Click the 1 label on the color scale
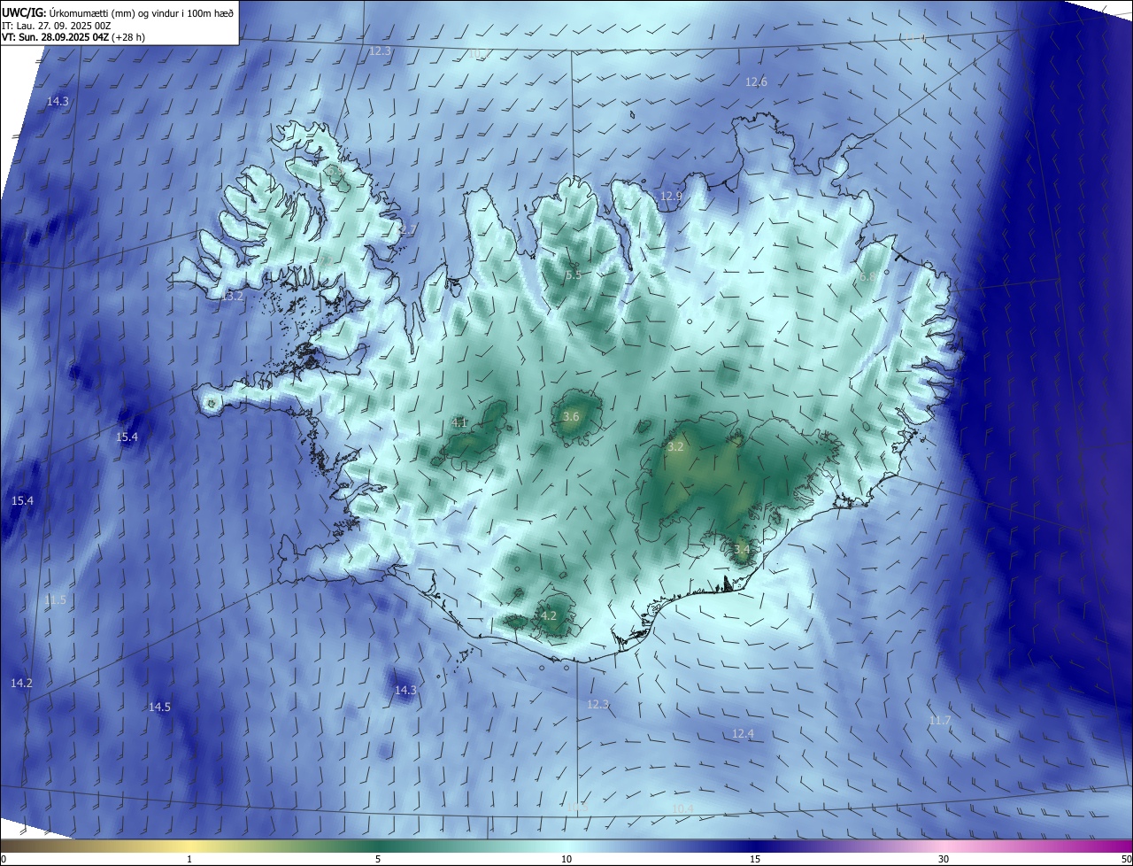Viewport: 1133px width, 866px height. 189,859
